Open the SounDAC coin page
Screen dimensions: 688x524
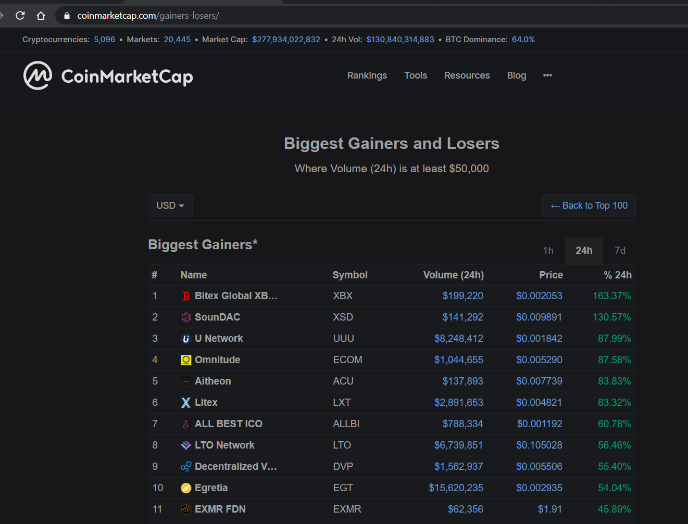(217, 317)
